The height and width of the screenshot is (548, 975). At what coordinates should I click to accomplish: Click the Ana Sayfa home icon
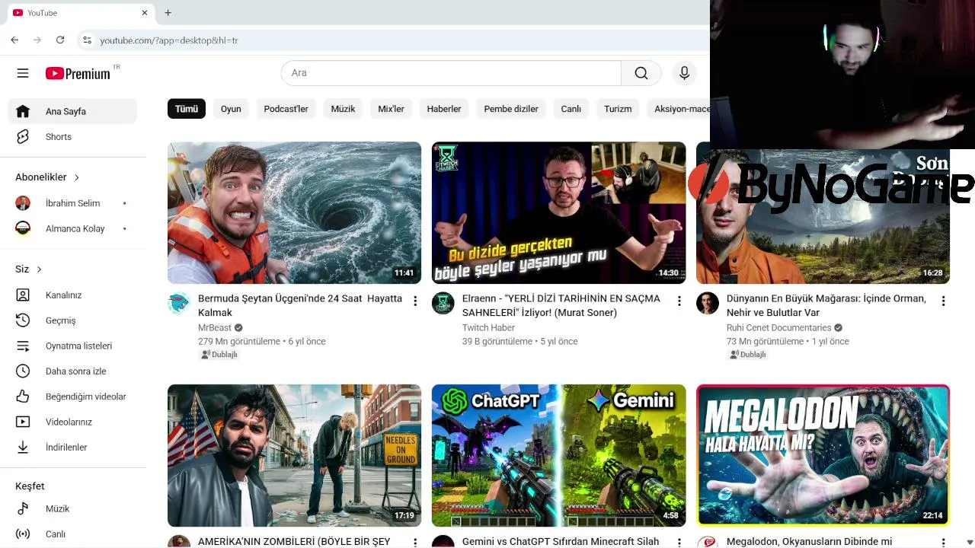23,111
